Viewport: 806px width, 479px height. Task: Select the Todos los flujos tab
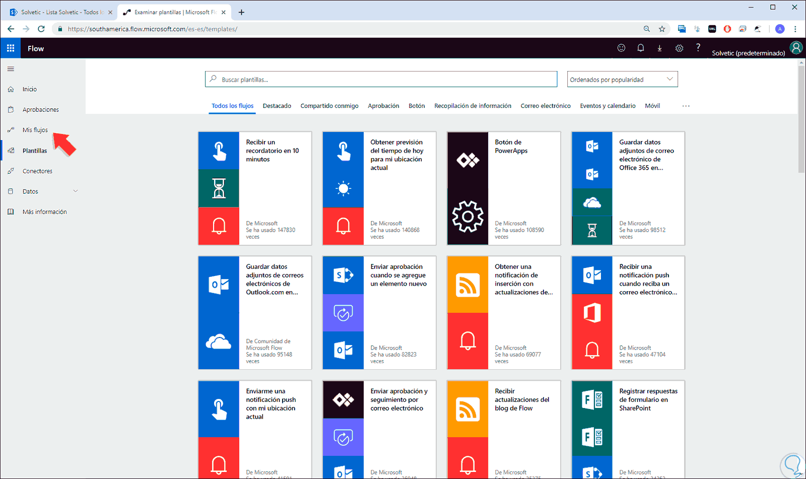coord(232,106)
